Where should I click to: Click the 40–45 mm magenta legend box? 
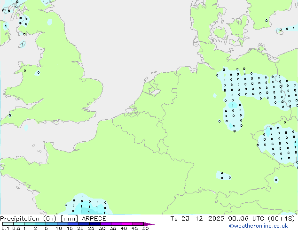click(x=127, y=224)
